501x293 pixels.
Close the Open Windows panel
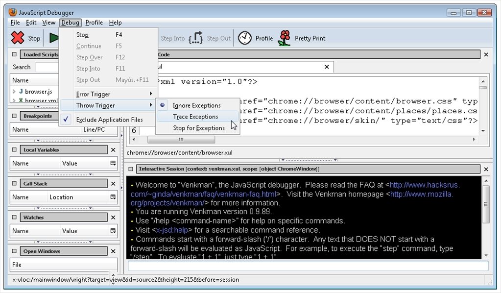(x=113, y=251)
